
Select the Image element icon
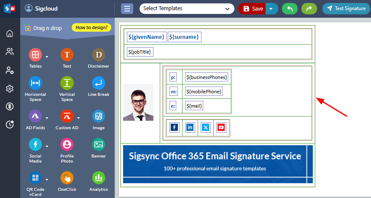[x=99, y=116]
